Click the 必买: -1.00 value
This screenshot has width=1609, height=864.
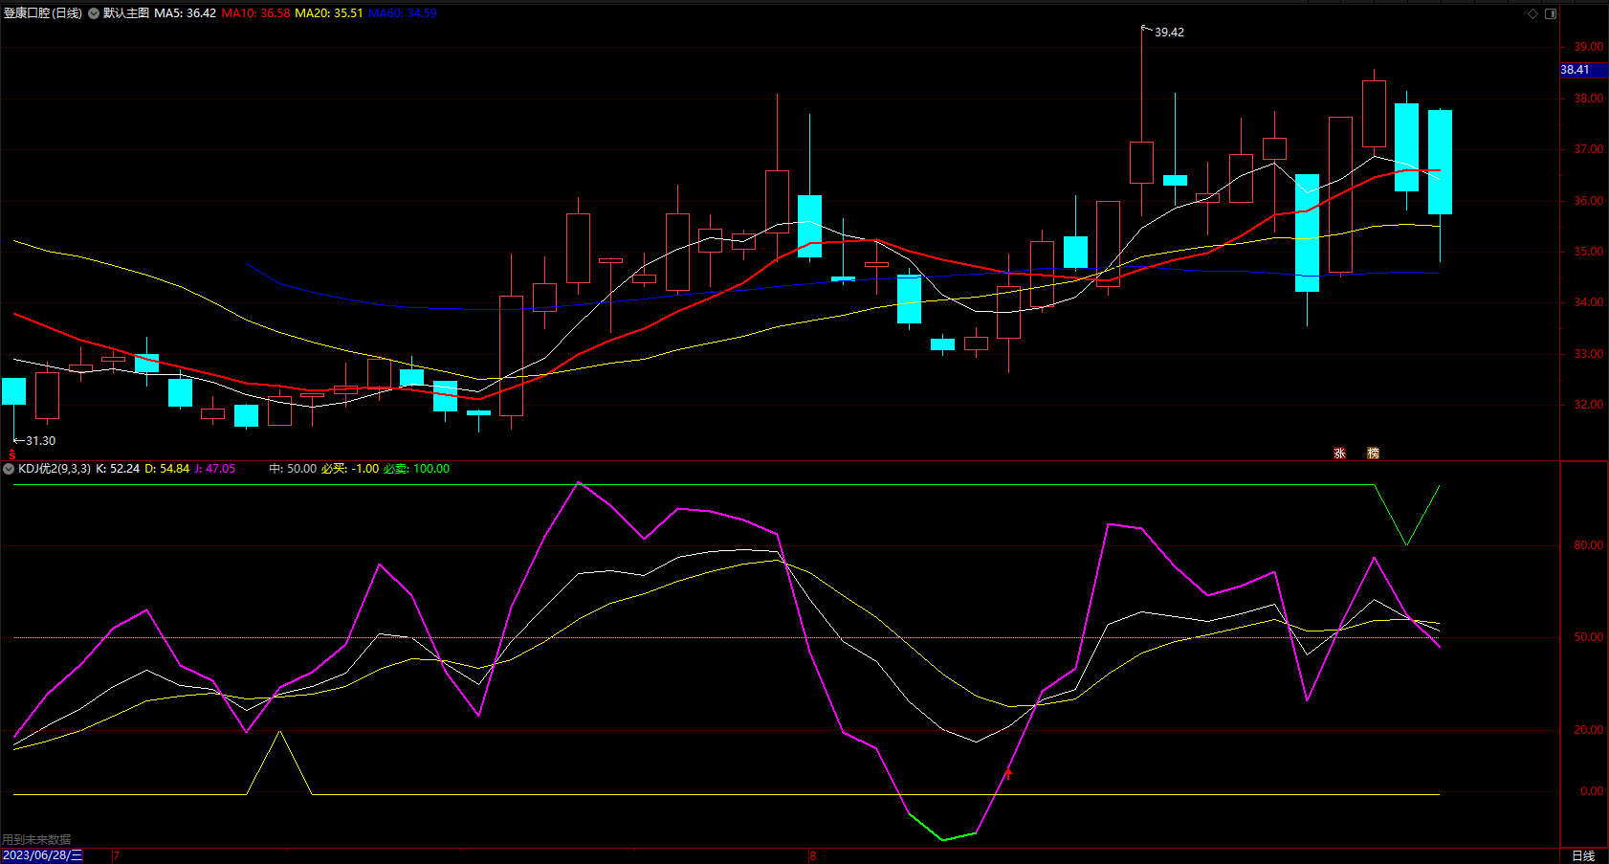tap(350, 469)
